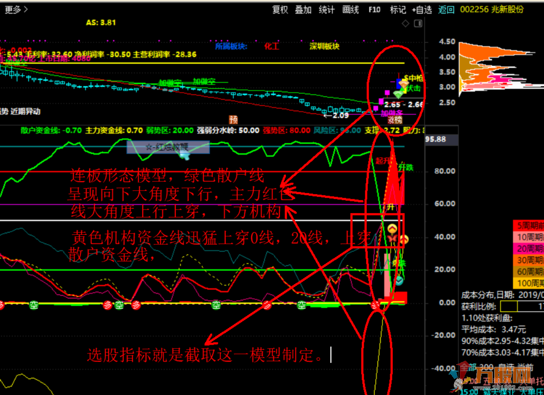Image resolution: width=544 pixels, height=395 pixels.
Task: Click the 涨榜 marker on the chart
Action: (395, 120)
